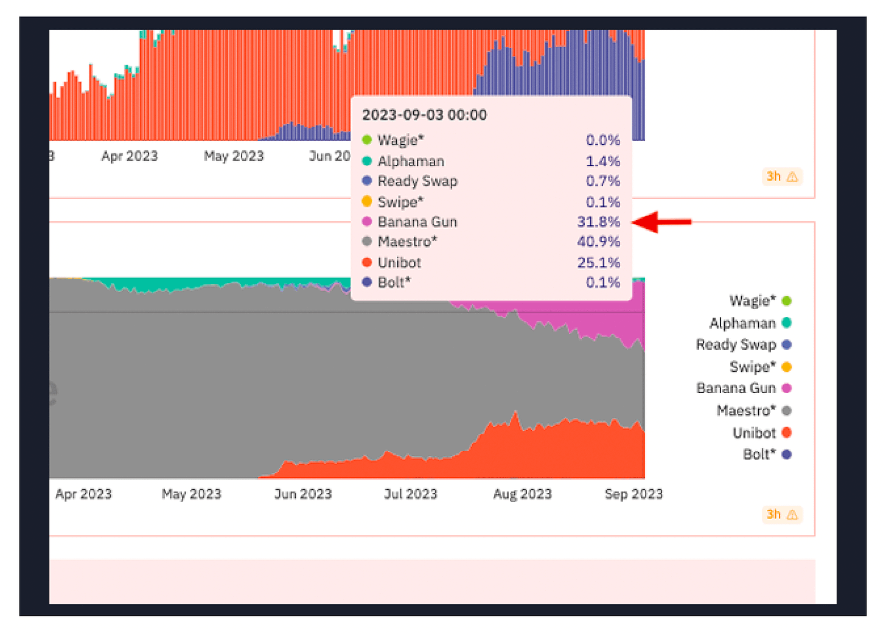Viewport: 886px width, 634px height.
Task: Toggle Alphaman series in chart legend
Action: point(750,323)
